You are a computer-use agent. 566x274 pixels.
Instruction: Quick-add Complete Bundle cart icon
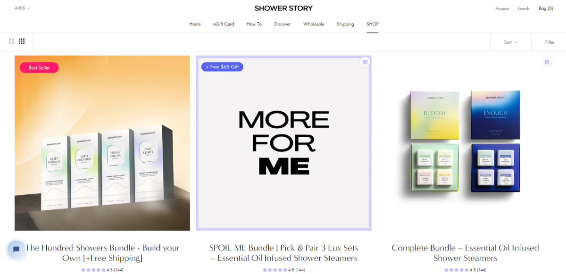click(546, 62)
